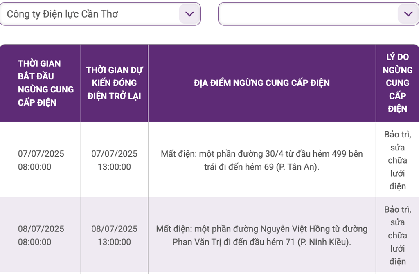
Task: Expand the empty second dropdown field
Action: click(318, 14)
